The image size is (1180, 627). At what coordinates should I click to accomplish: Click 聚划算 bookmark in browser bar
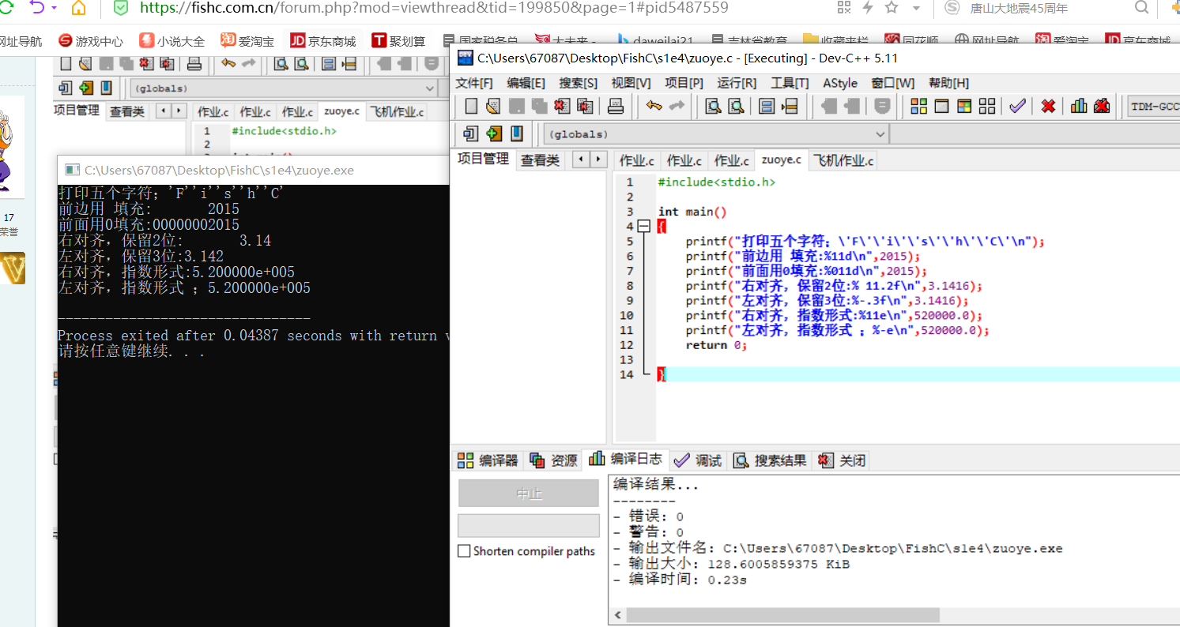(x=398, y=41)
